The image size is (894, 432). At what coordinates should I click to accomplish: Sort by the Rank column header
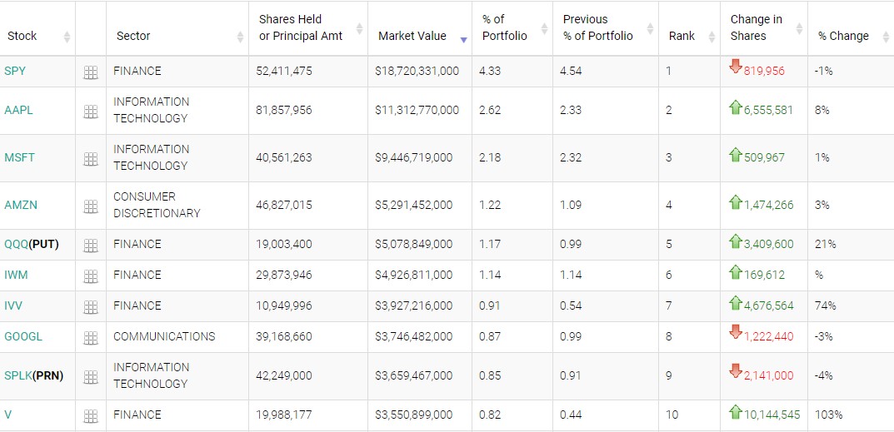coord(682,36)
